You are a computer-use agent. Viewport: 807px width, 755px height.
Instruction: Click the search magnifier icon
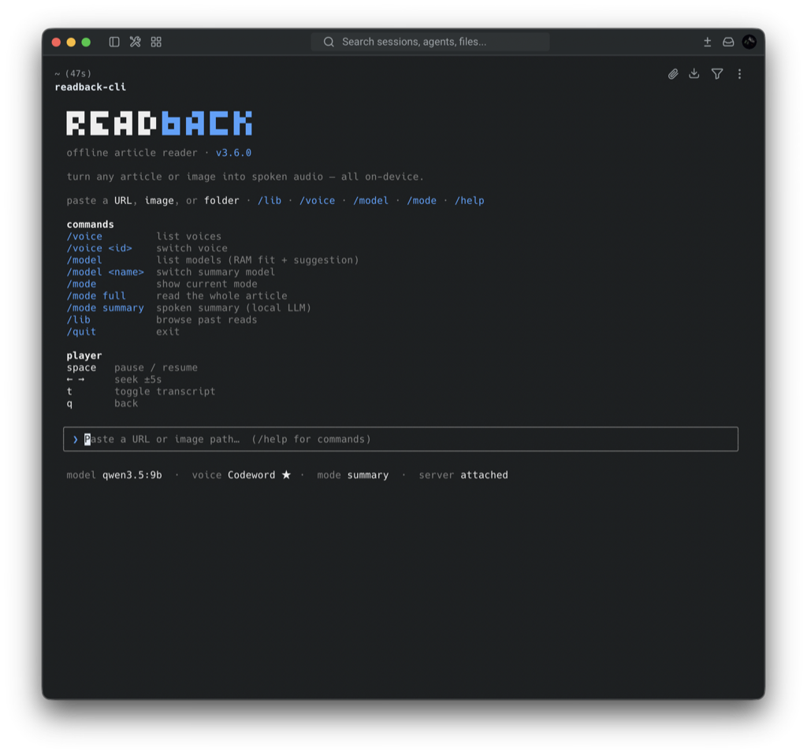pos(329,42)
